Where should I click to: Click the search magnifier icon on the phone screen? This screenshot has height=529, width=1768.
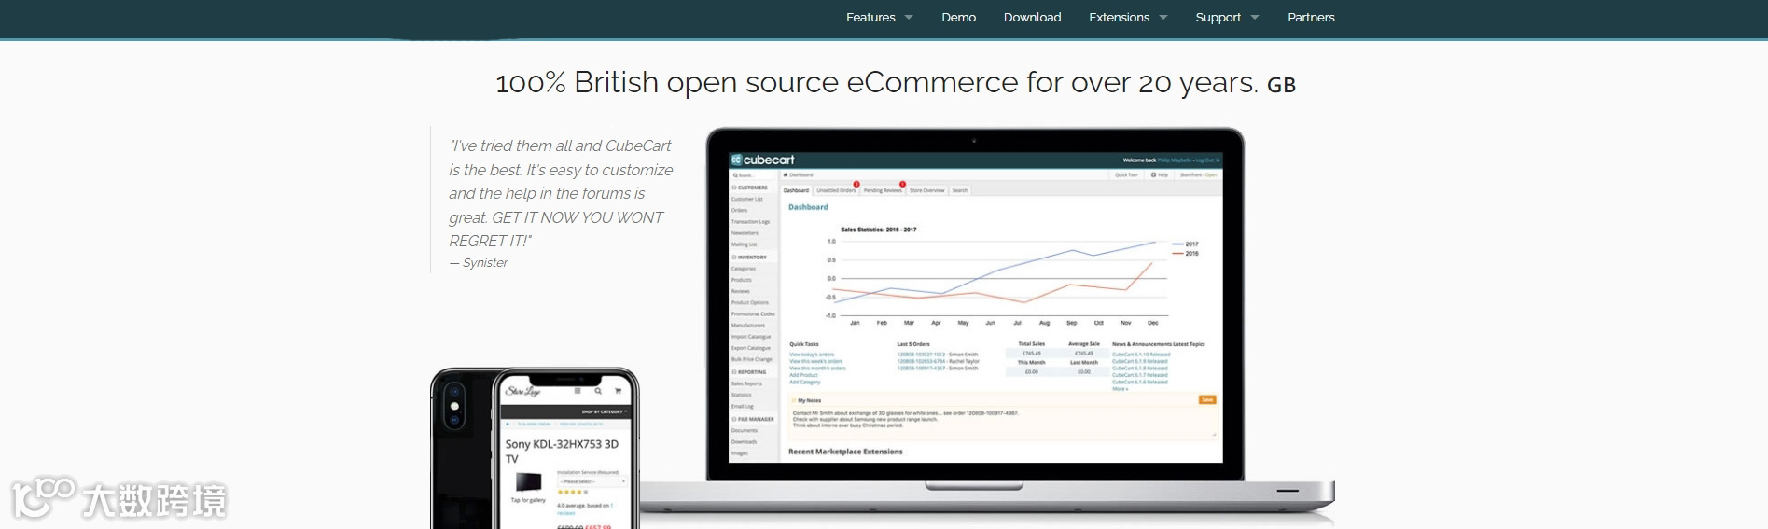598,391
